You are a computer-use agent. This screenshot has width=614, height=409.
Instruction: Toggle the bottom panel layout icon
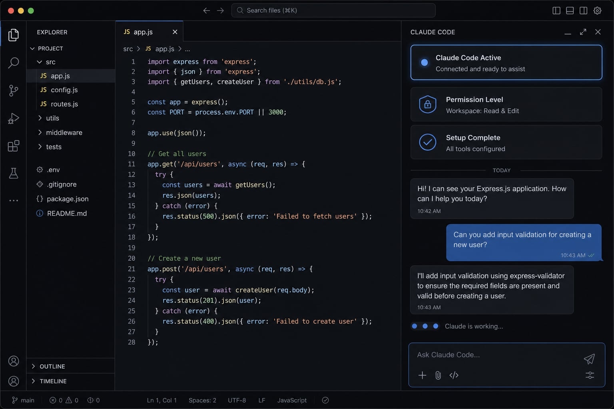click(570, 10)
